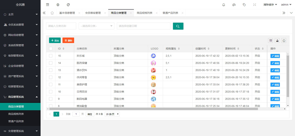Viewport: 295px width, 136px height.
Task: Open the column filter grid icon
Action: pos(271,41)
